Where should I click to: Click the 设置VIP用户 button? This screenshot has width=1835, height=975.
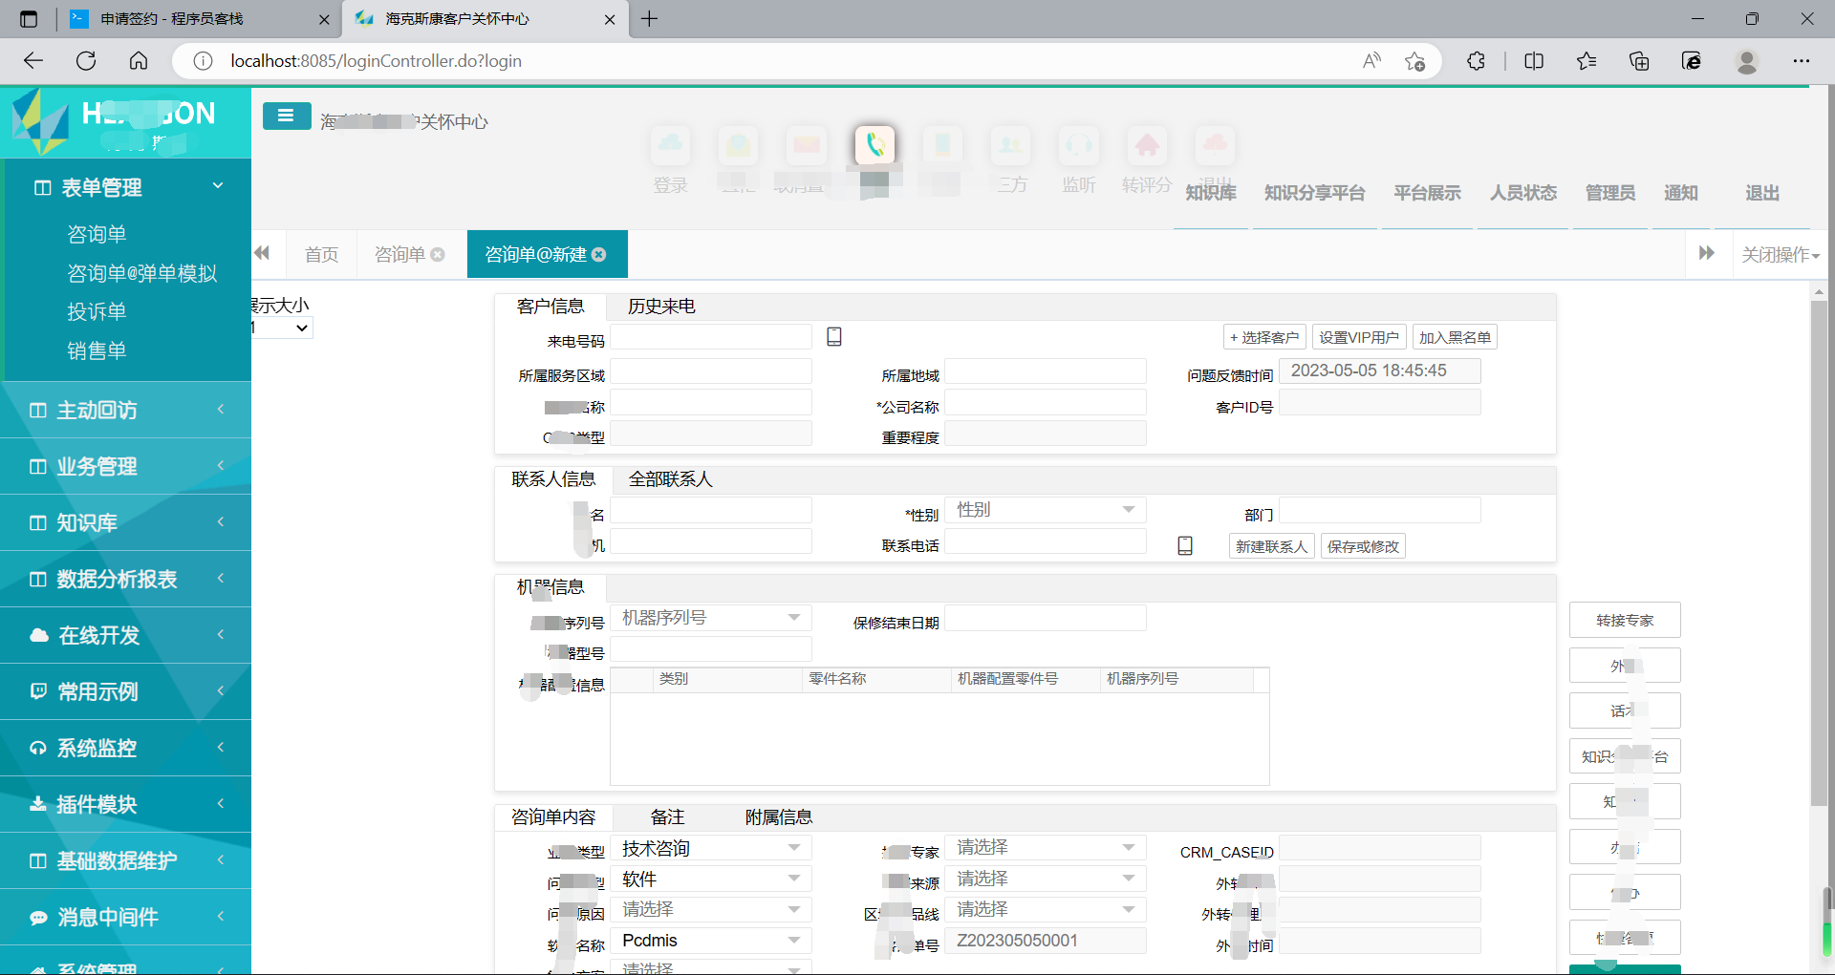point(1359,337)
